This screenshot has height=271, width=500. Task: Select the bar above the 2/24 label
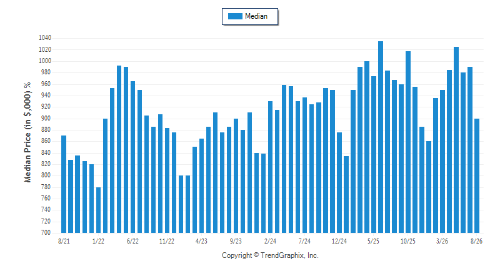pos(271,167)
